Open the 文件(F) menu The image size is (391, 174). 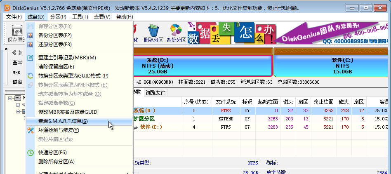(14, 16)
